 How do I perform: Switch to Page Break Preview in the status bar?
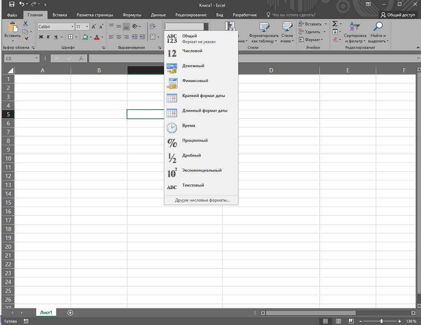point(351,321)
